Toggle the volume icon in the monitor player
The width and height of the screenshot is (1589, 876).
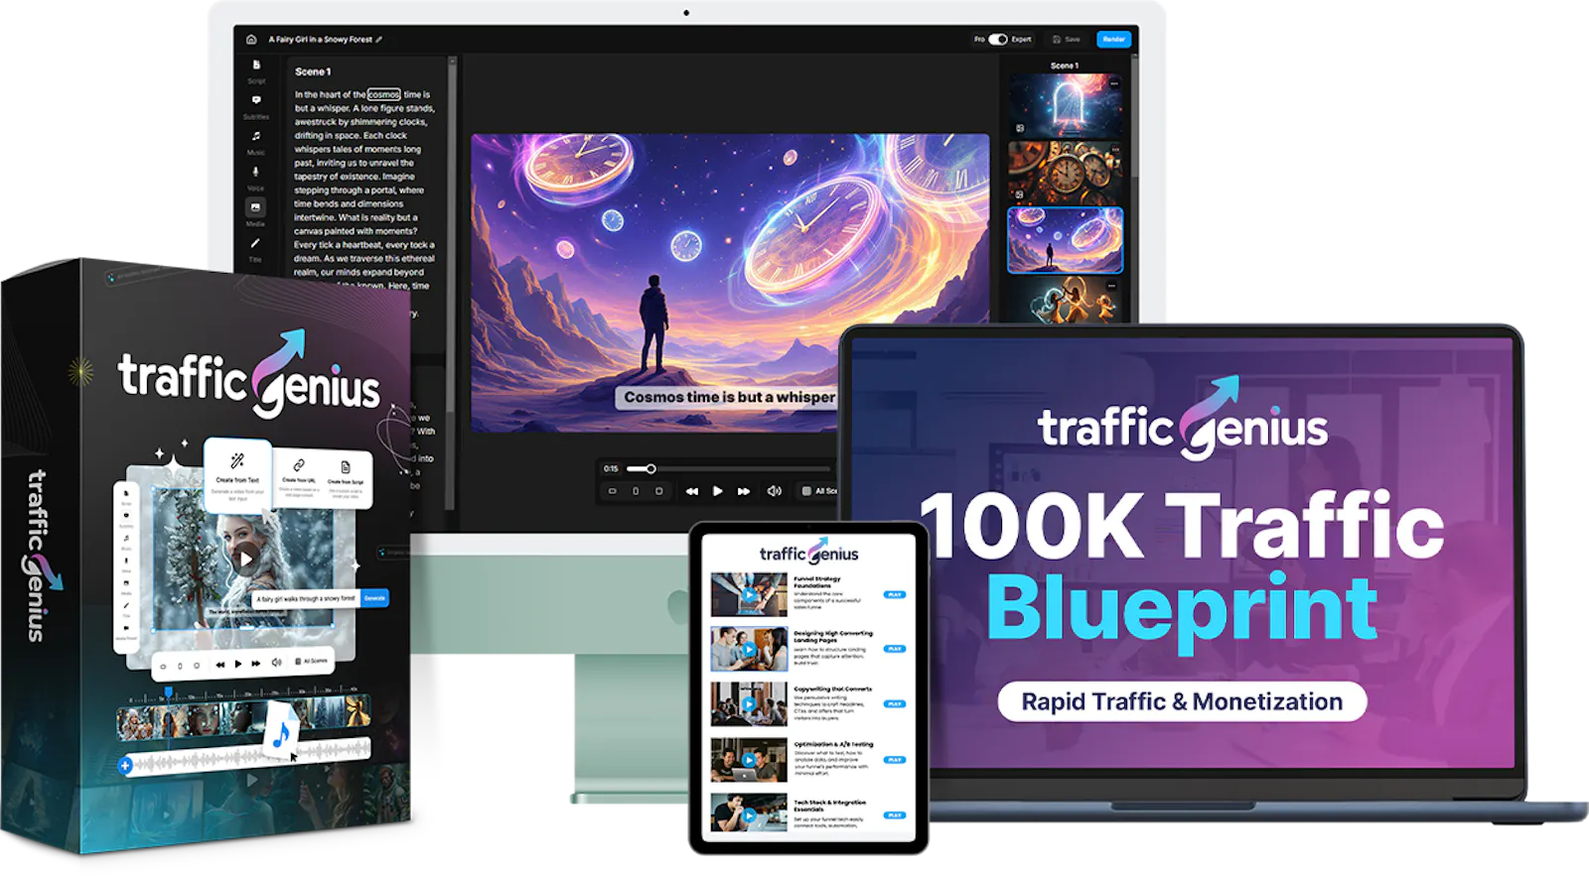[775, 491]
